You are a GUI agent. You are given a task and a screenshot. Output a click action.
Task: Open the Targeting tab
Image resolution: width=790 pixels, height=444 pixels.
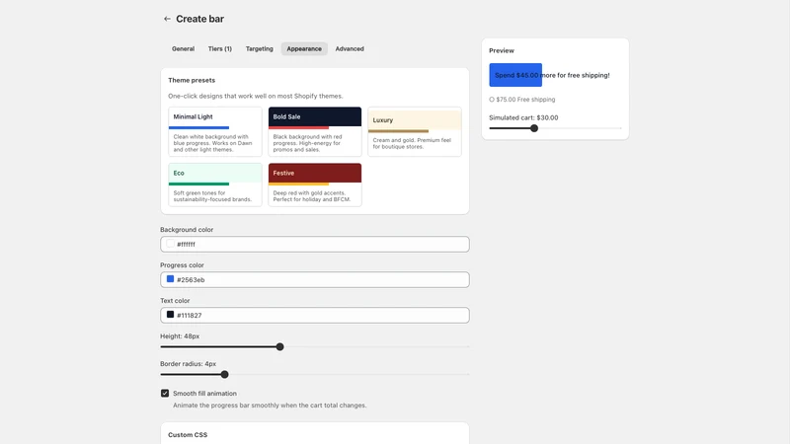tap(259, 48)
